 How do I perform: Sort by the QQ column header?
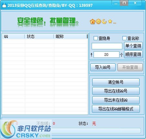point(13,36)
